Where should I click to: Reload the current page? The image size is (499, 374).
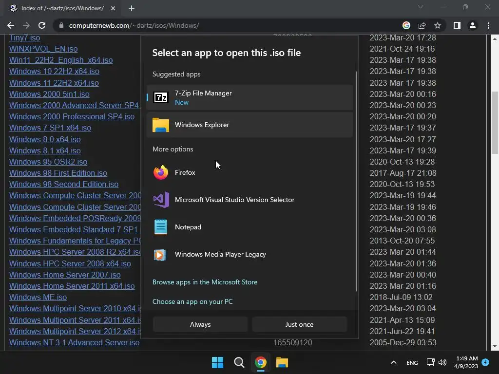tap(42, 25)
